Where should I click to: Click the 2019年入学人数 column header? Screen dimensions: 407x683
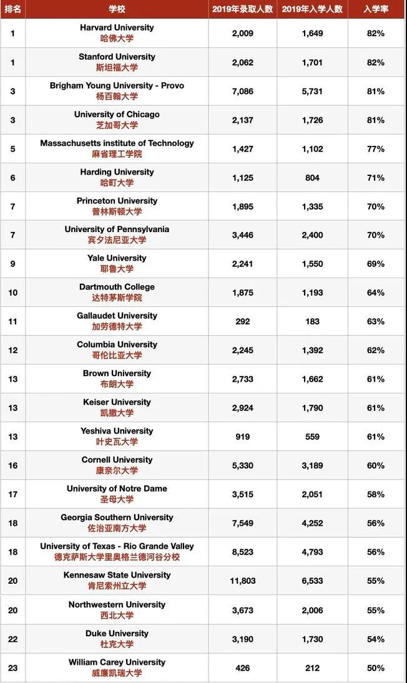[x=312, y=9]
